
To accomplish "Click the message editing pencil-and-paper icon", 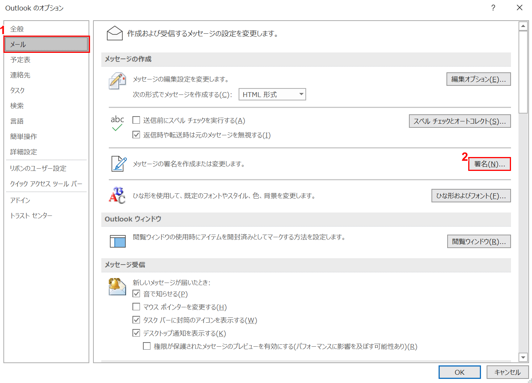I will (x=117, y=81).
